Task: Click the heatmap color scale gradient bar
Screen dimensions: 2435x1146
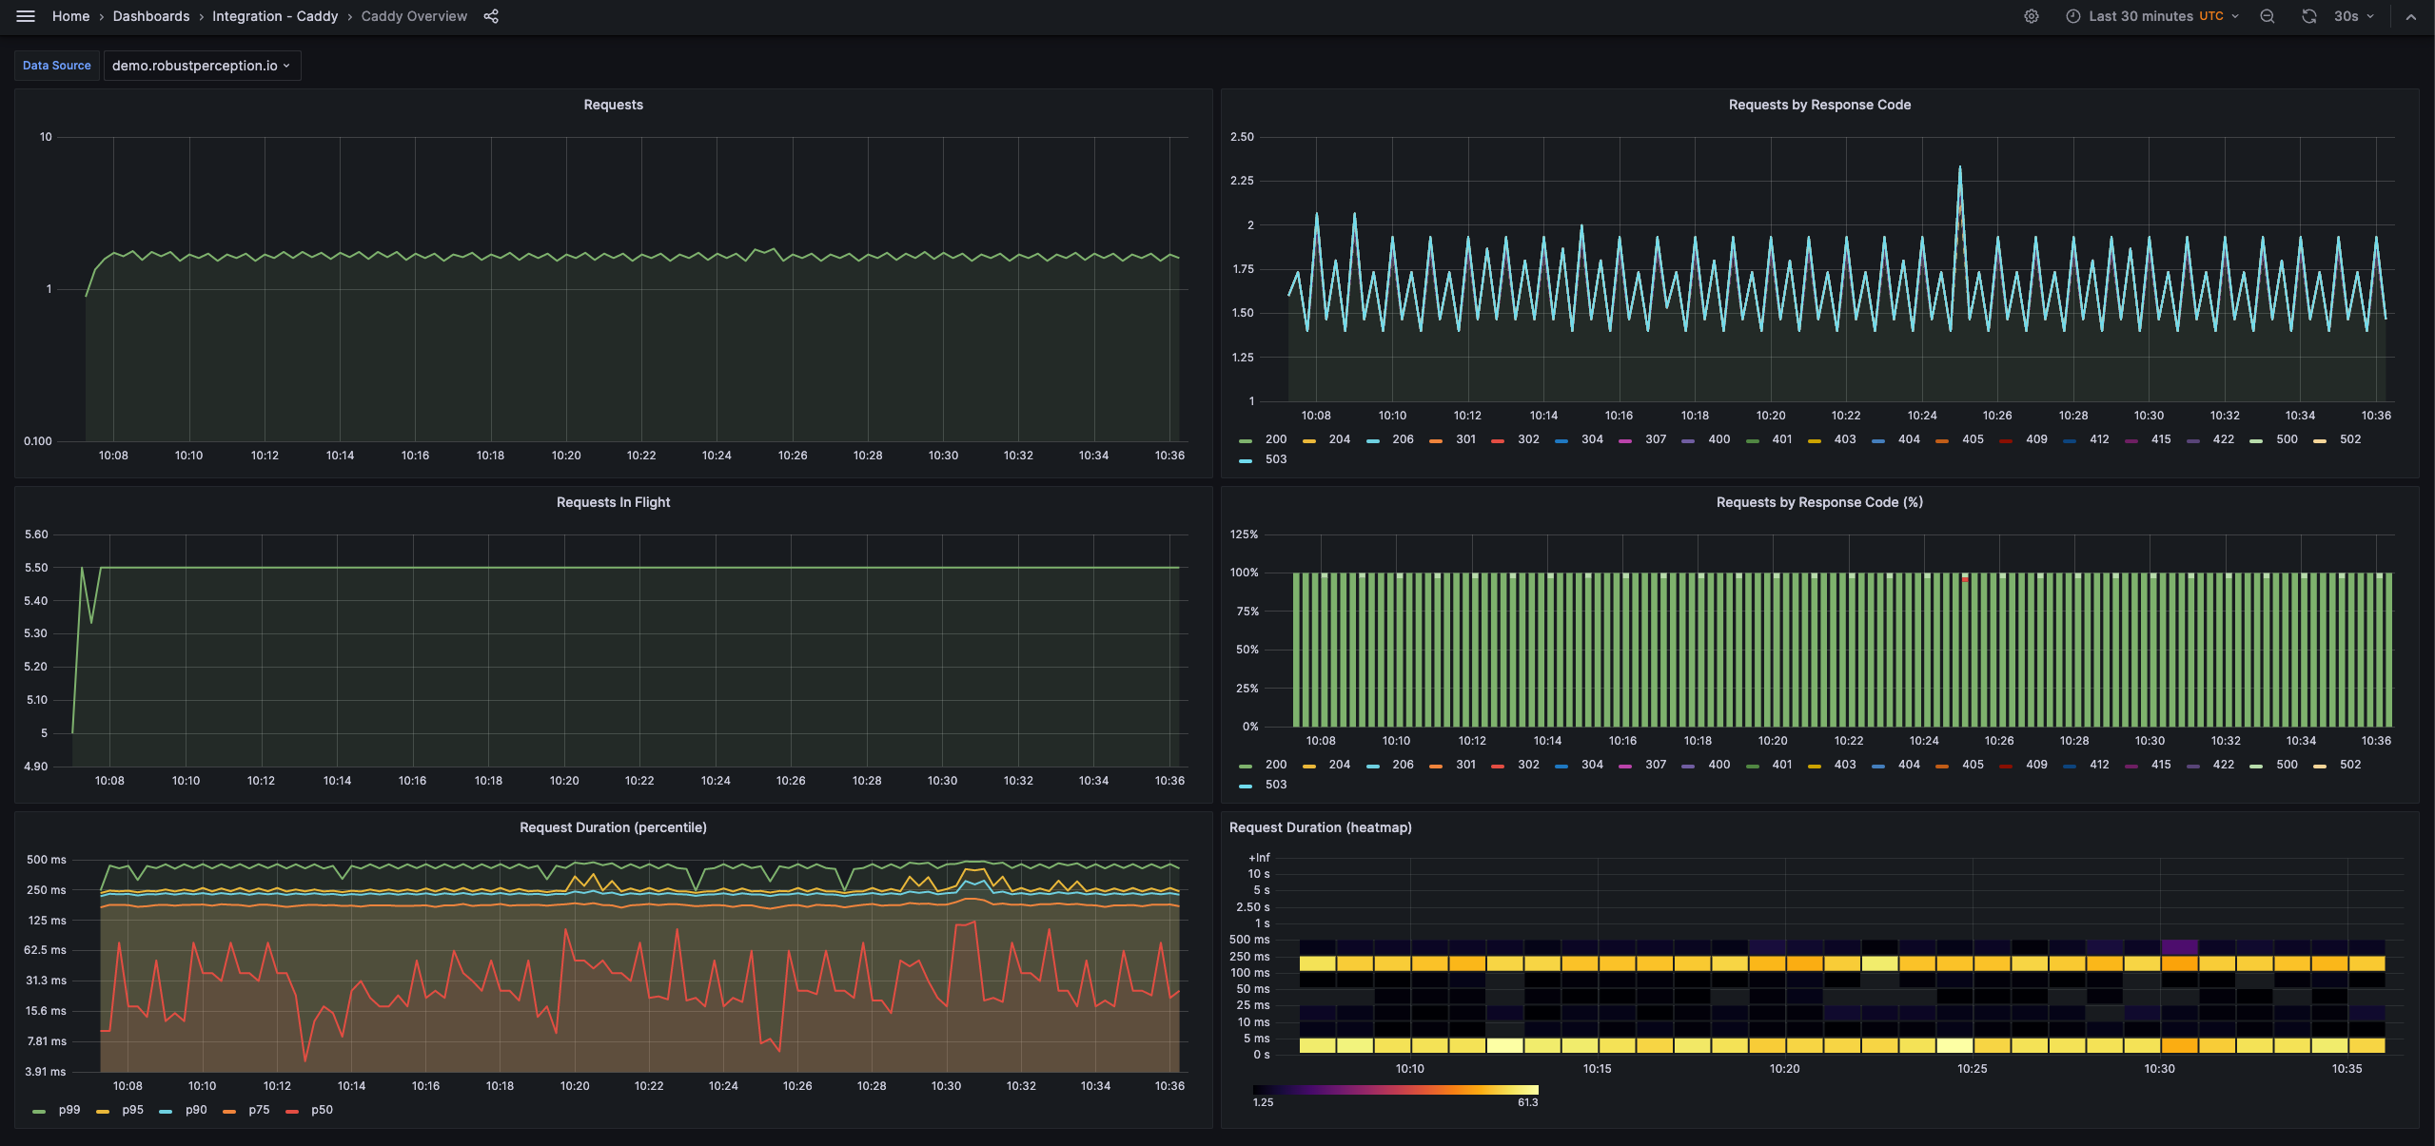Action: (1395, 1090)
